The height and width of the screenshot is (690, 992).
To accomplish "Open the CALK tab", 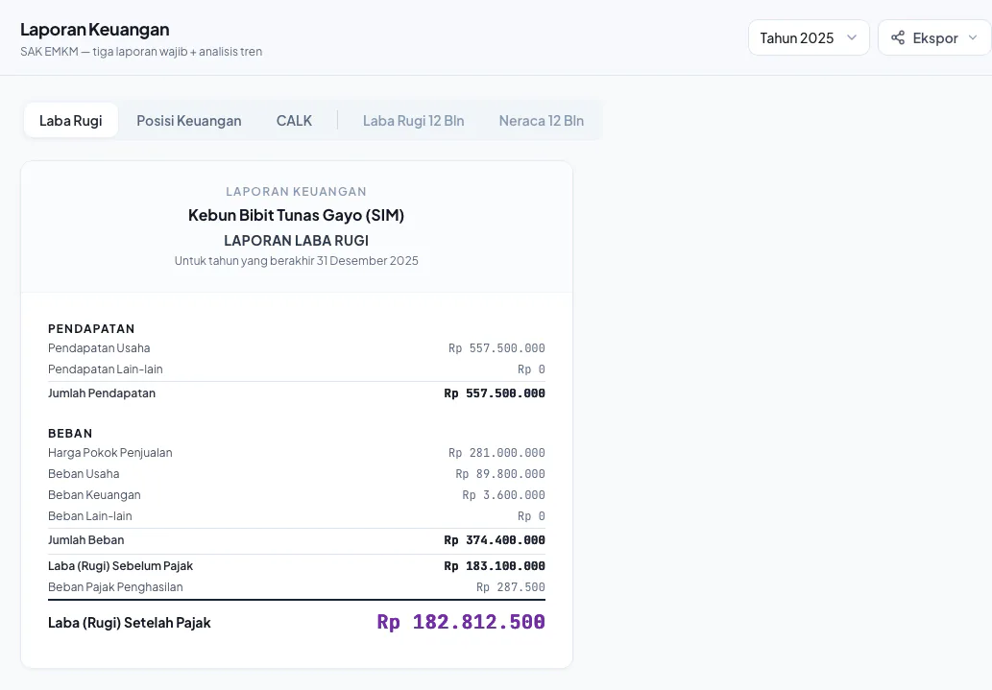I will point(294,120).
